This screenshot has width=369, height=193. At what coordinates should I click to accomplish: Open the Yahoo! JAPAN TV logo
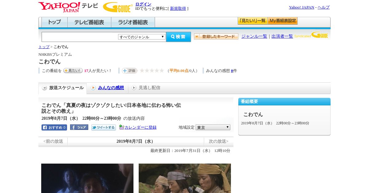click(x=68, y=7)
